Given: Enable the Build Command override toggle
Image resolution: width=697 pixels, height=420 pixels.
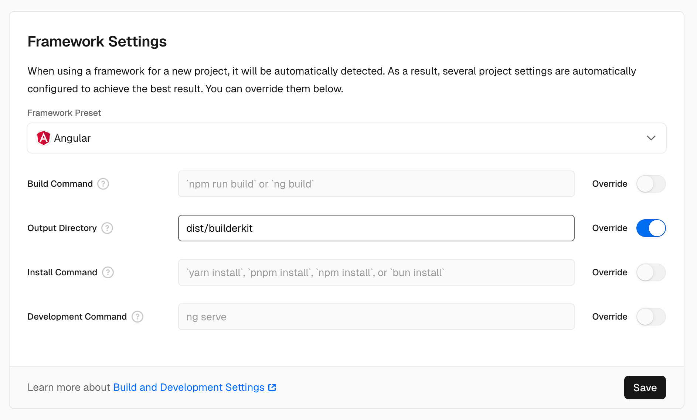Looking at the screenshot, I should click(651, 184).
